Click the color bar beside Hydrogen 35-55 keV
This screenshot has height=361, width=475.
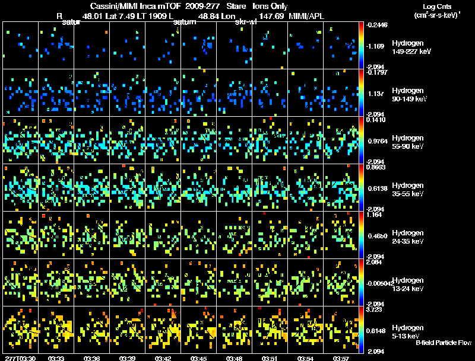[x=361, y=188]
